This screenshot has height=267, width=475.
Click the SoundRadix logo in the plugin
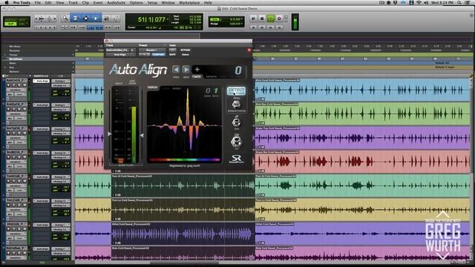pyautogui.click(x=236, y=159)
